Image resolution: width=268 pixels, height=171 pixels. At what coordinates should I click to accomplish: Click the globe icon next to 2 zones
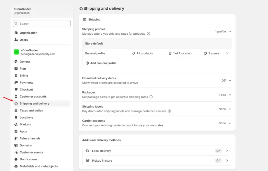[x=205, y=53]
